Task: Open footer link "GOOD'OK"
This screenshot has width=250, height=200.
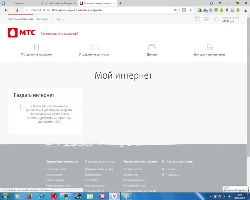Action: click(91, 180)
